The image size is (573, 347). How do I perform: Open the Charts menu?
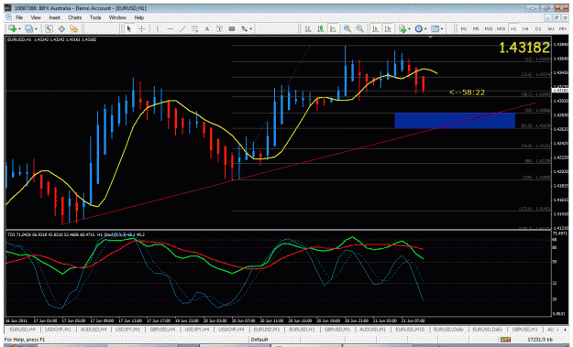click(x=74, y=17)
